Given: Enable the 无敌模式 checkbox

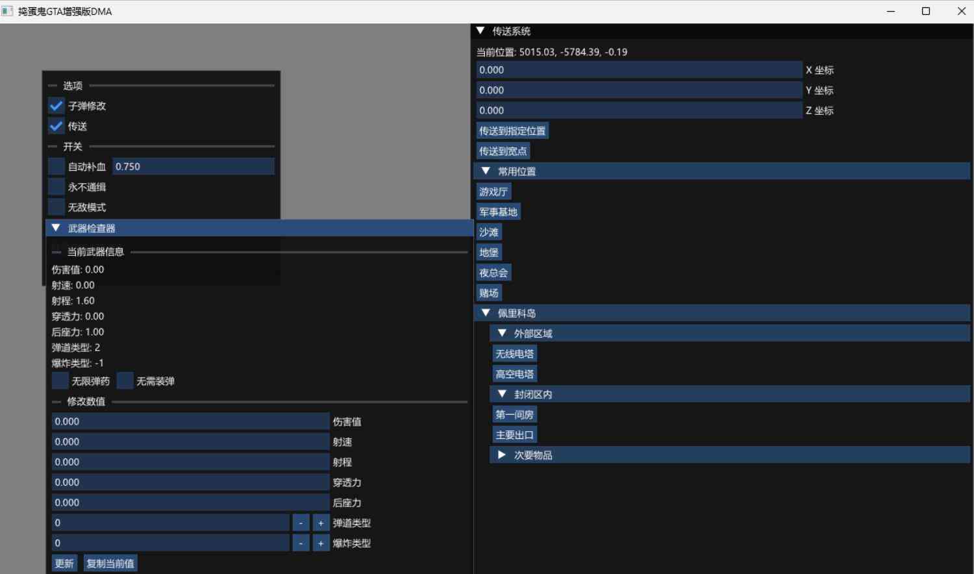Looking at the screenshot, I should click(x=56, y=207).
